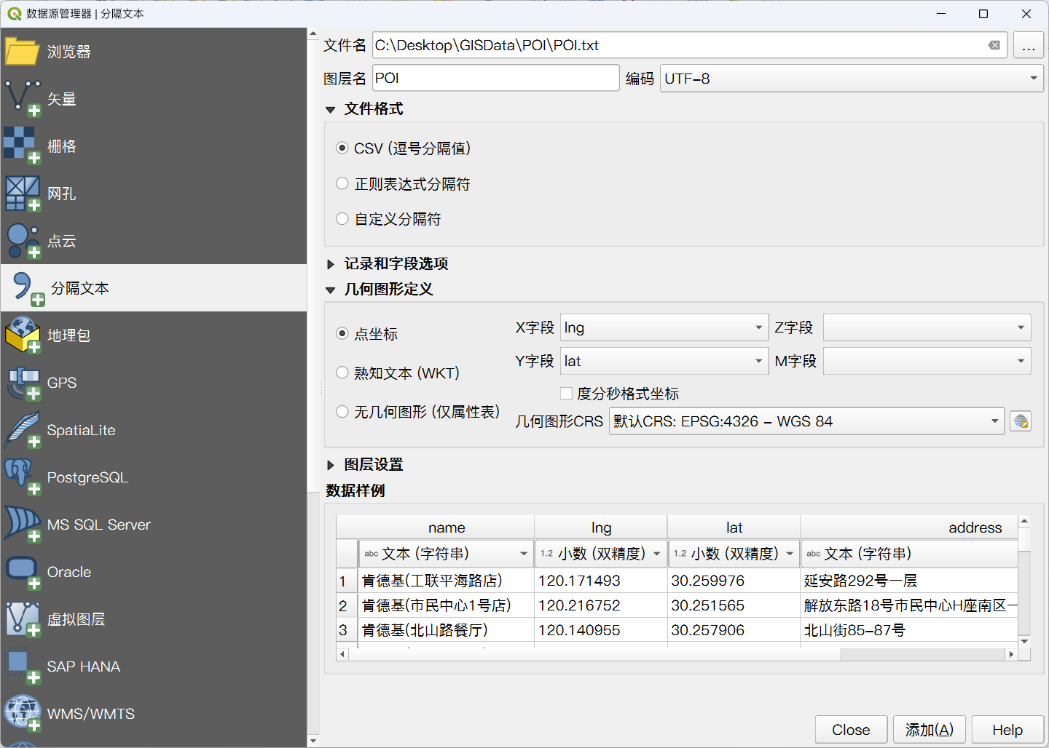Open the X字段 lng dropdown
This screenshot has width=1049, height=748.
[664, 328]
